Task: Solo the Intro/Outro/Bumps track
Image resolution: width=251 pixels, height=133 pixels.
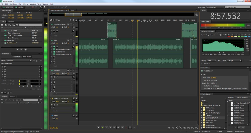Action: pos(71,24)
